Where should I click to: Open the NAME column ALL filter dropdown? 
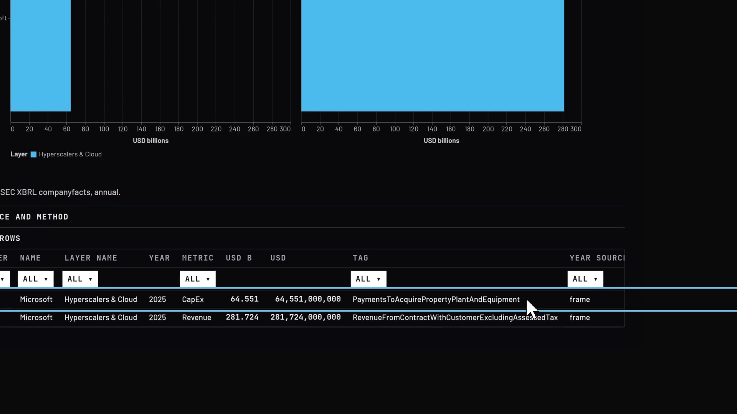[36, 279]
